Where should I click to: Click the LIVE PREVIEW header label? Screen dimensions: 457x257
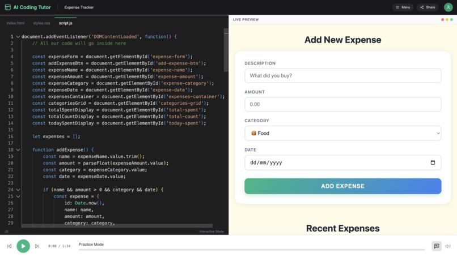click(246, 19)
